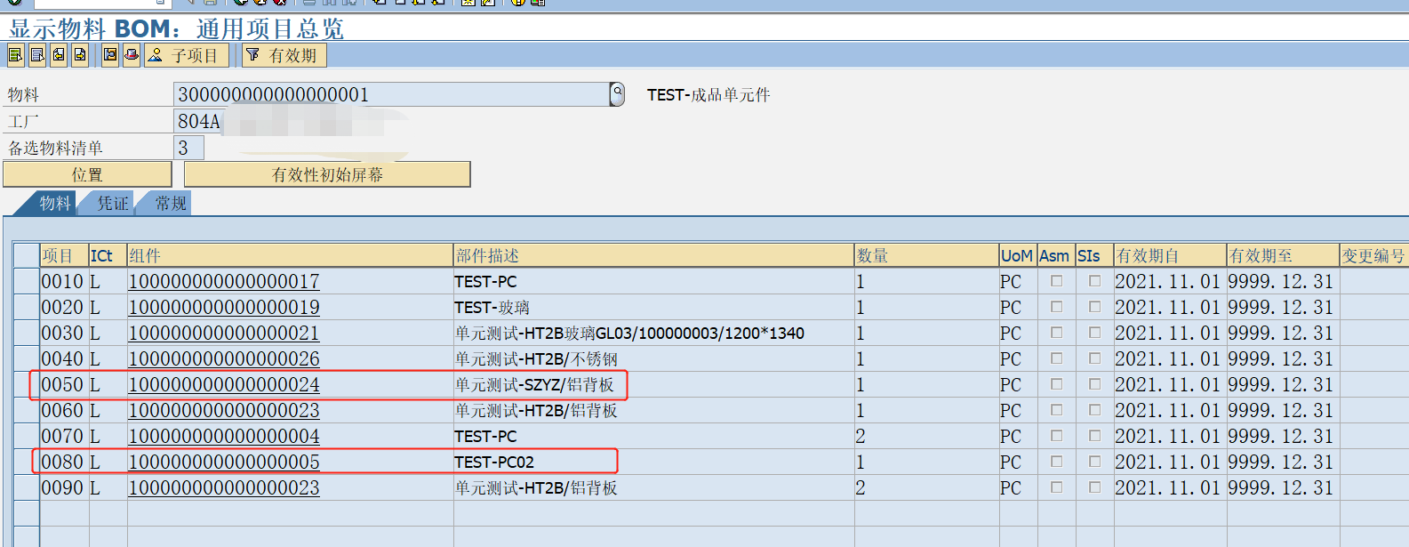Click the toolbar icon left of the hat icon
The image size is (1409, 547).
pyautogui.click(x=110, y=55)
